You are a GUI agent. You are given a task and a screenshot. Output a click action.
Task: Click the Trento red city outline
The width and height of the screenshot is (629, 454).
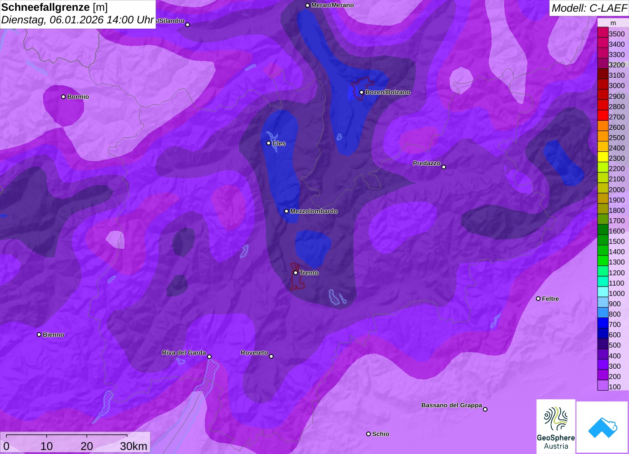pos(297,276)
